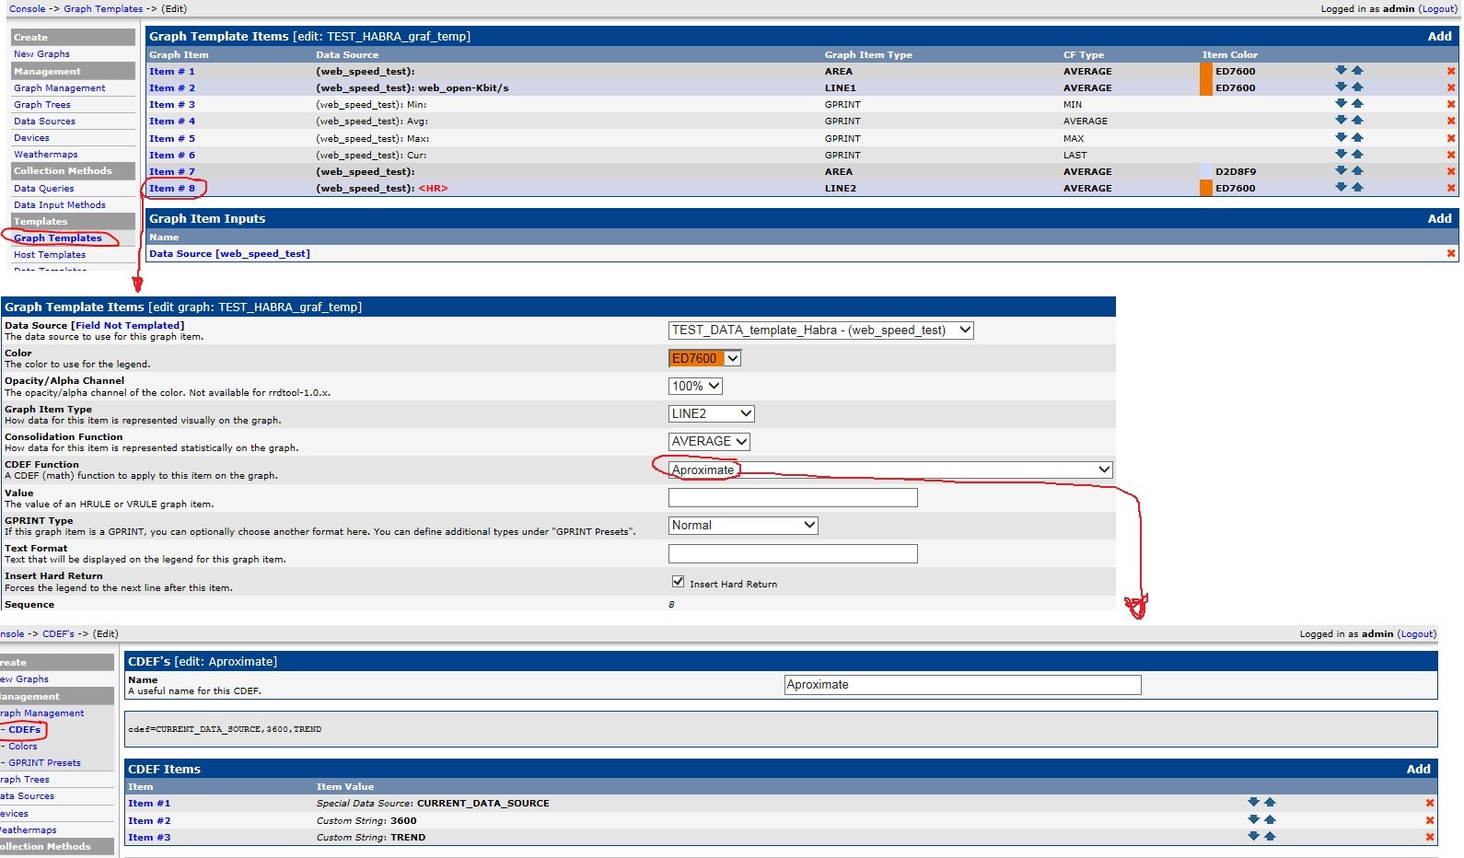Click Logout link at top right

pyautogui.click(x=1438, y=8)
